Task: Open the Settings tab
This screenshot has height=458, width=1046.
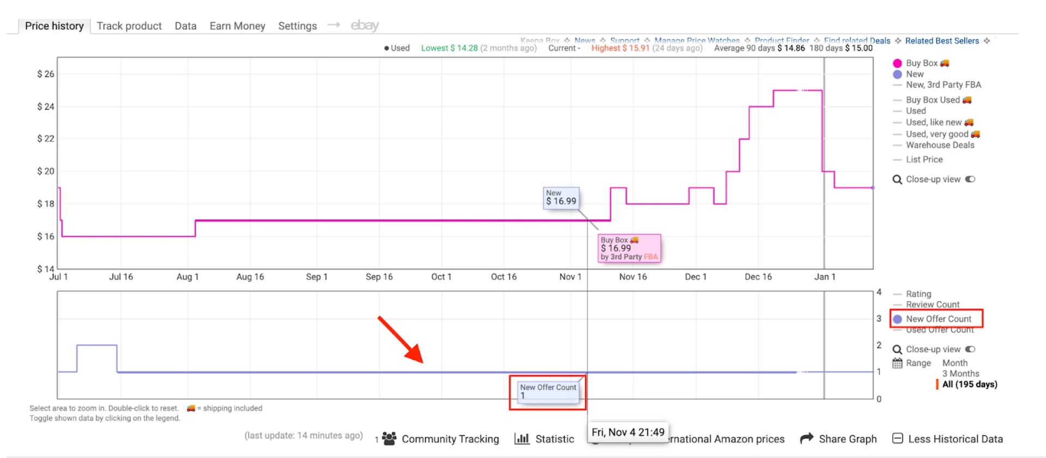Action: pyautogui.click(x=297, y=26)
